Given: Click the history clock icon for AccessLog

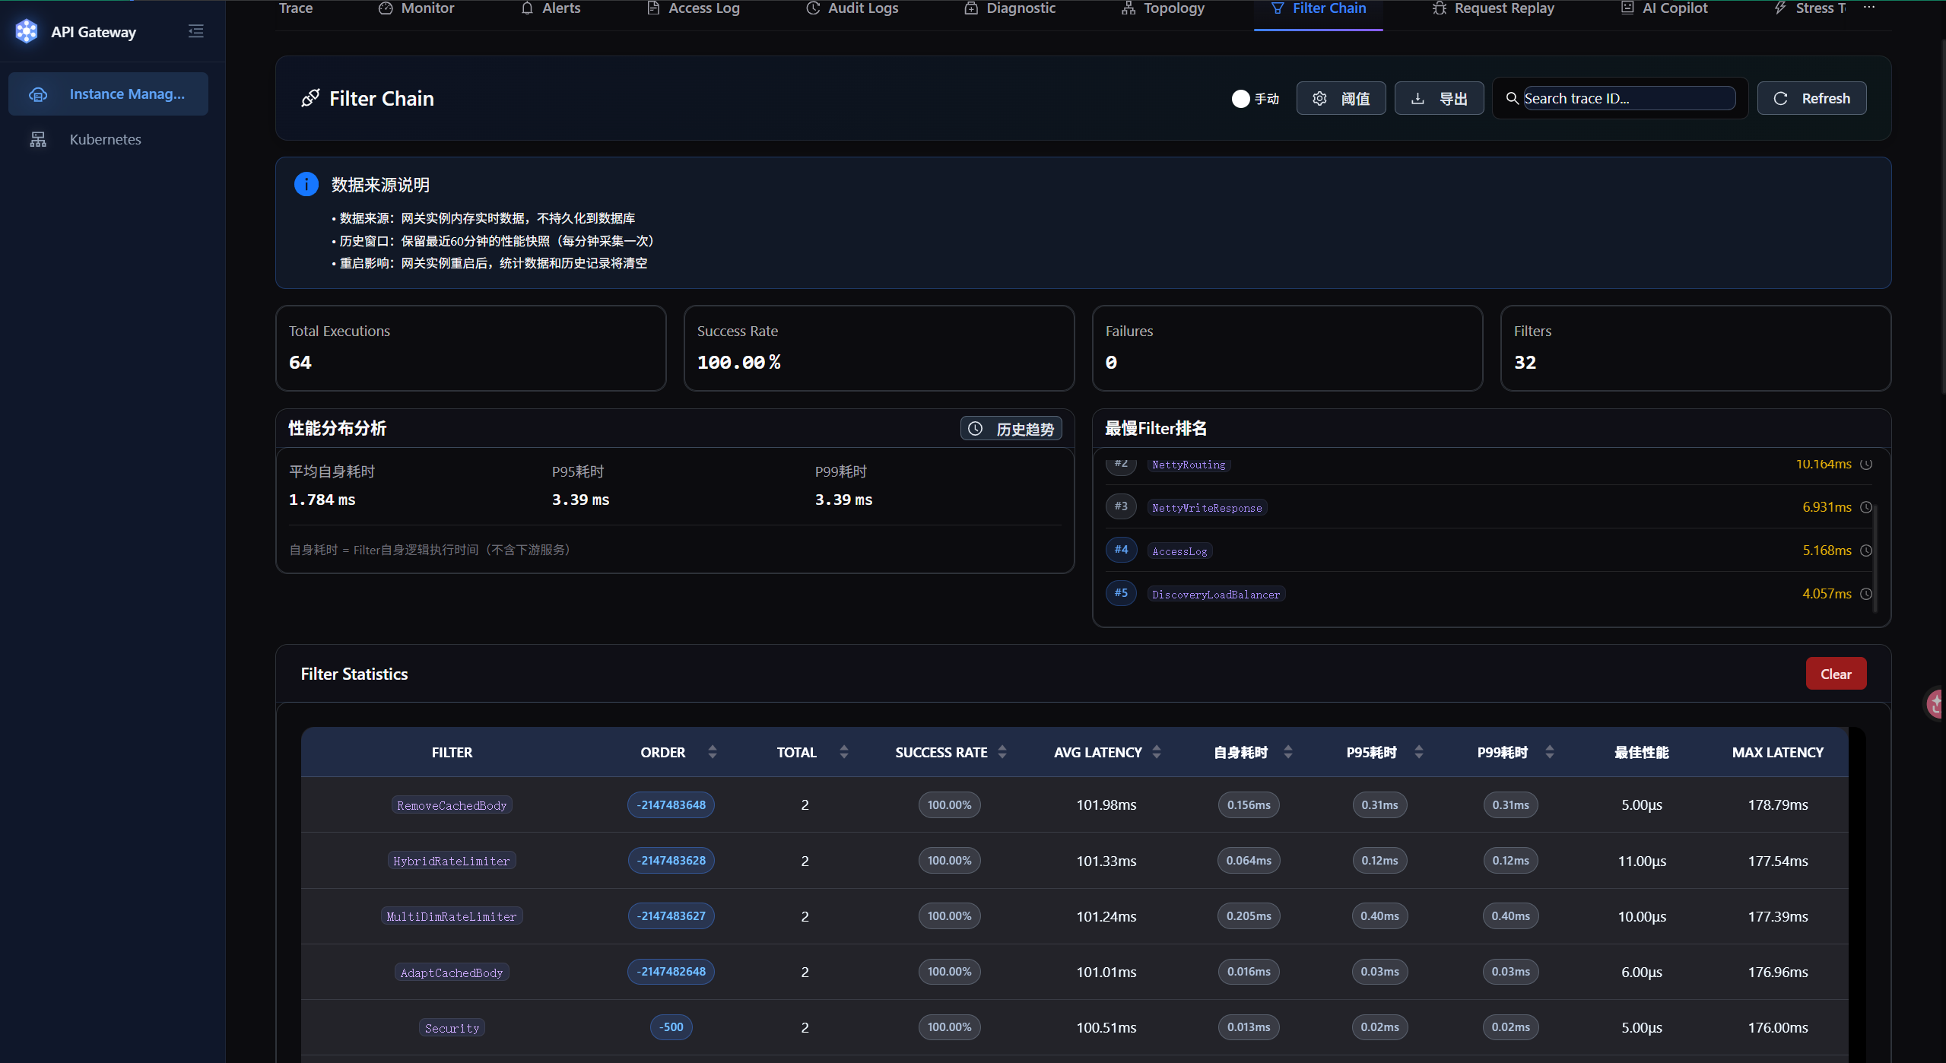Looking at the screenshot, I should point(1865,551).
